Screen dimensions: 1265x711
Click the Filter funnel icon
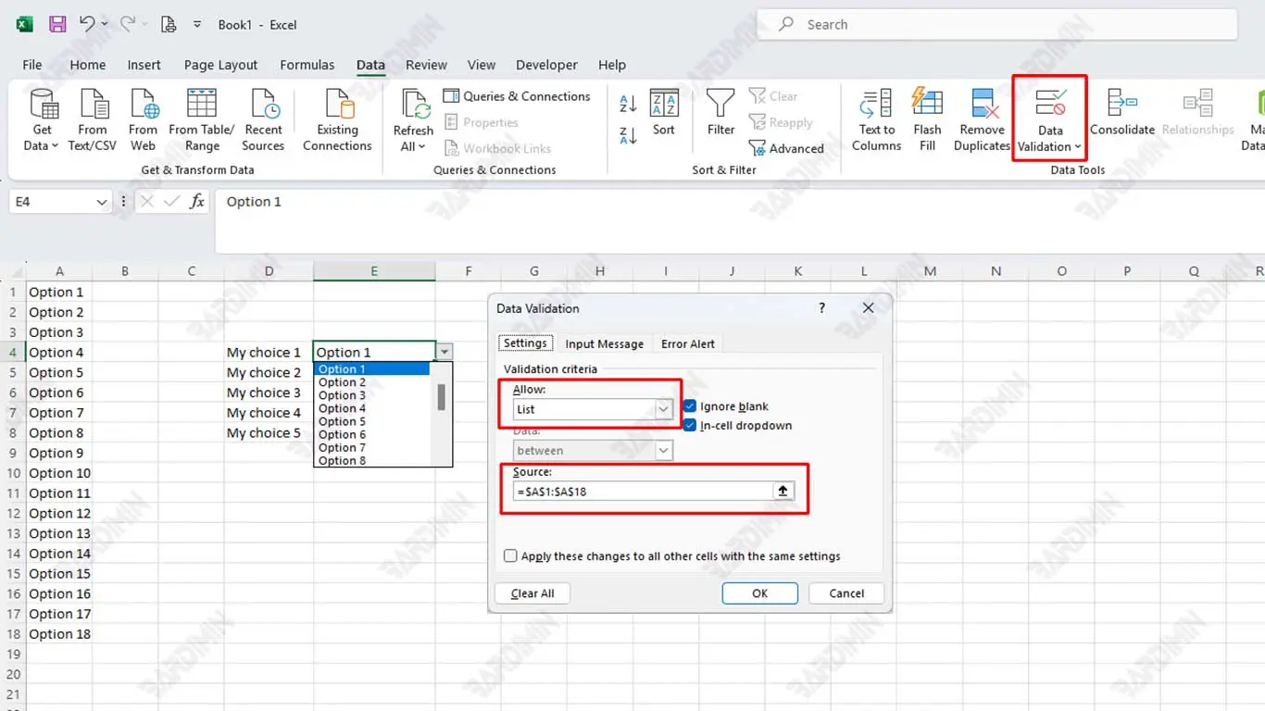pyautogui.click(x=720, y=104)
